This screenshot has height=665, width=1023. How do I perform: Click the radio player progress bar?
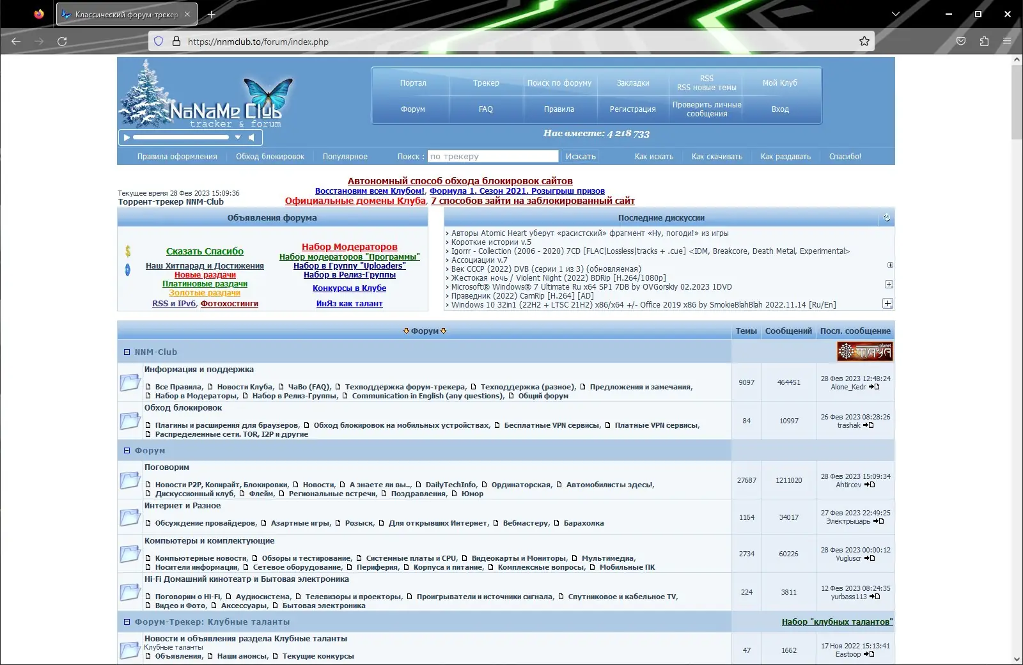click(181, 137)
